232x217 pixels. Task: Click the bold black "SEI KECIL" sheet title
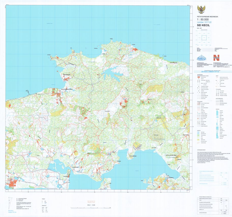(x=203, y=25)
